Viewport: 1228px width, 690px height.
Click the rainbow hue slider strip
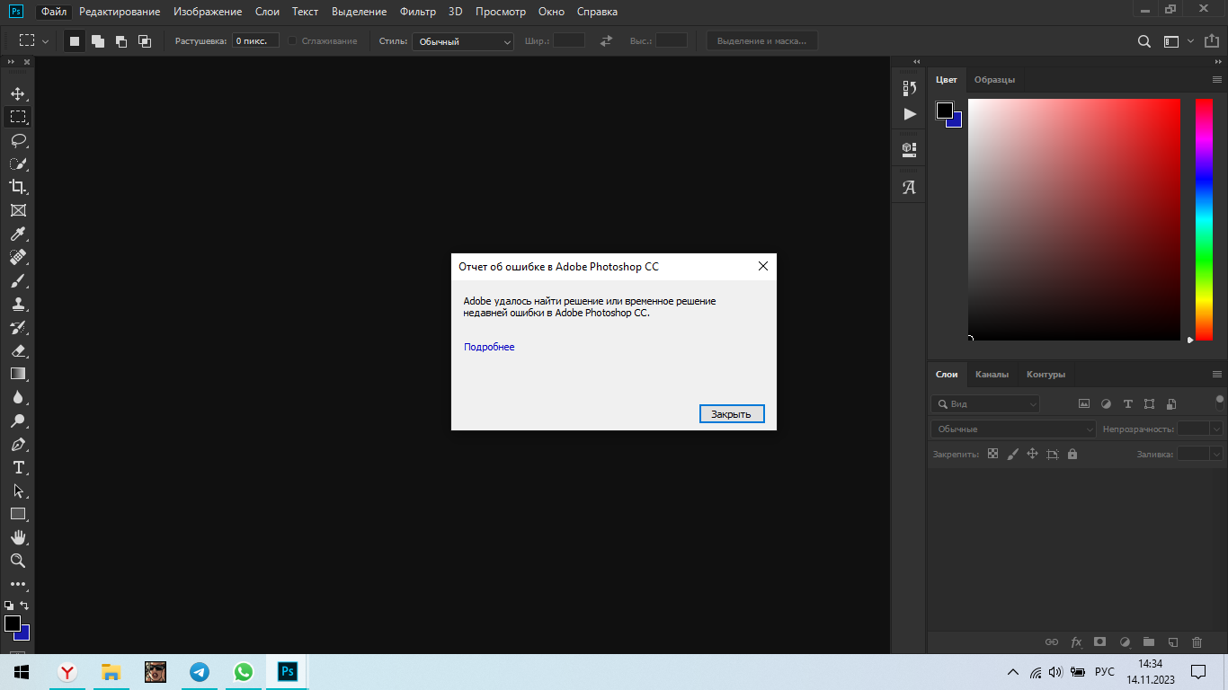click(x=1203, y=219)
